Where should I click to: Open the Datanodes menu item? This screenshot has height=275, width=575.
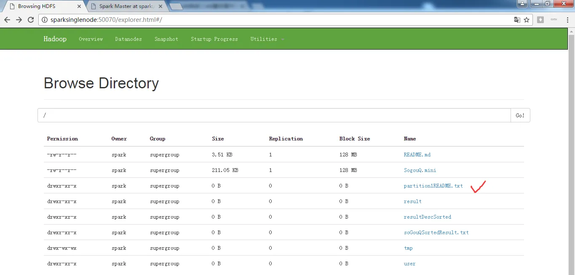click(x=128, y=39)
